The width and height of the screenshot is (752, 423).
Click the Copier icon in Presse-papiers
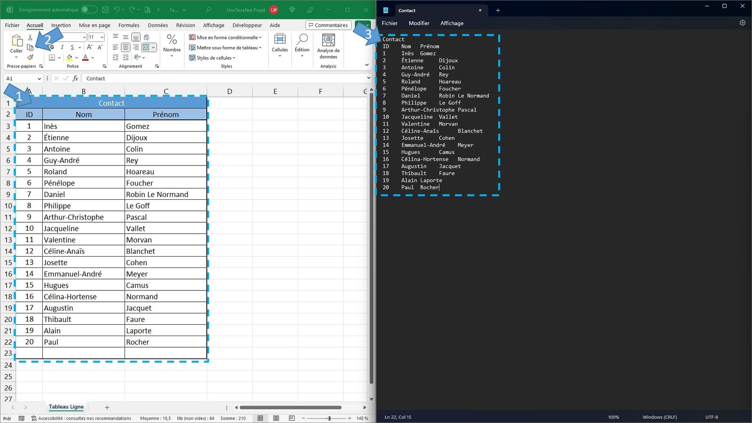point(30,47)
